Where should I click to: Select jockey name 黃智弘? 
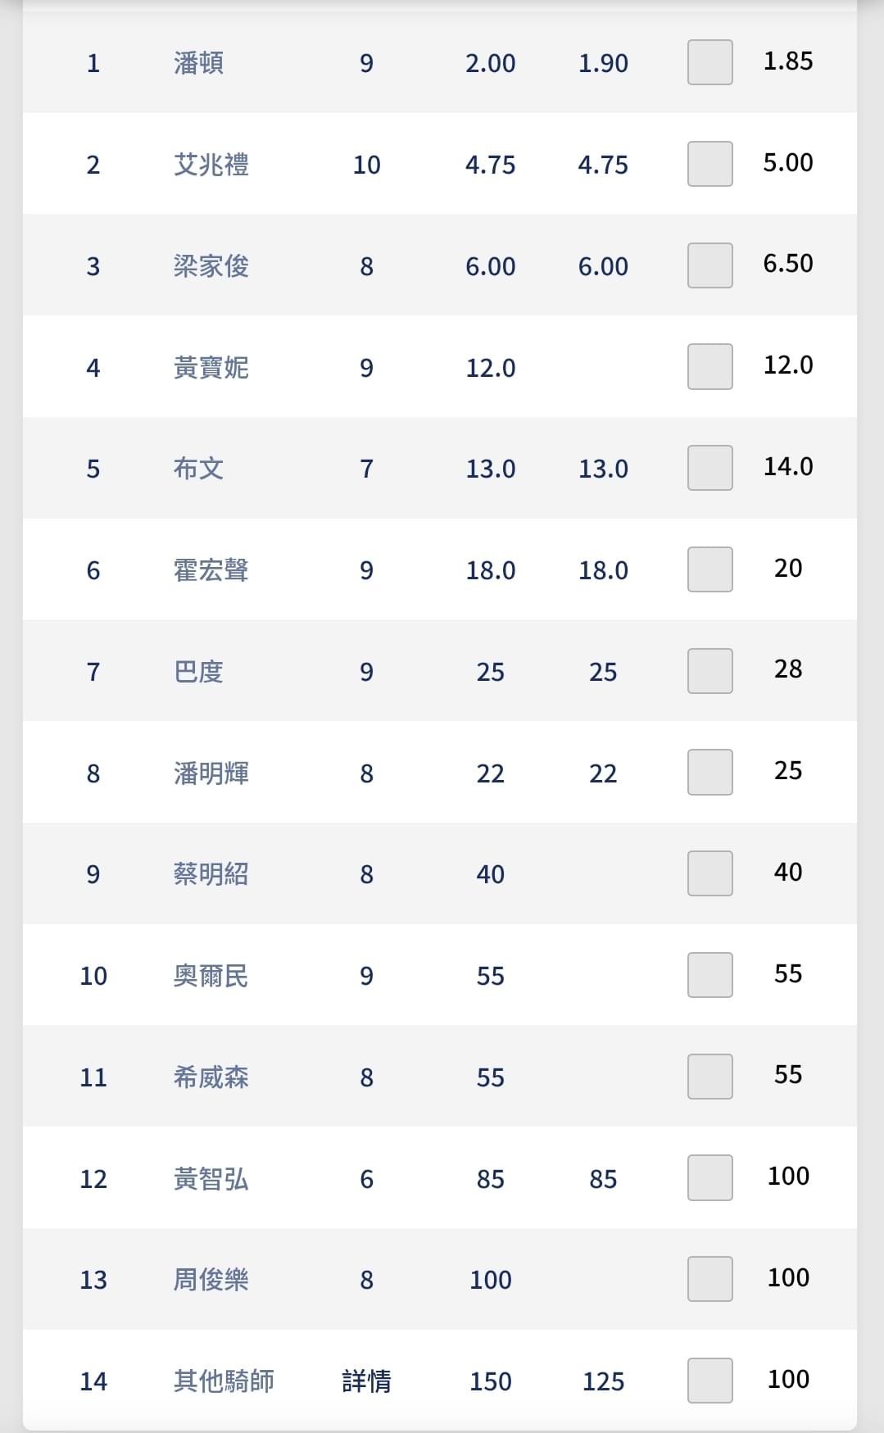211,1179
